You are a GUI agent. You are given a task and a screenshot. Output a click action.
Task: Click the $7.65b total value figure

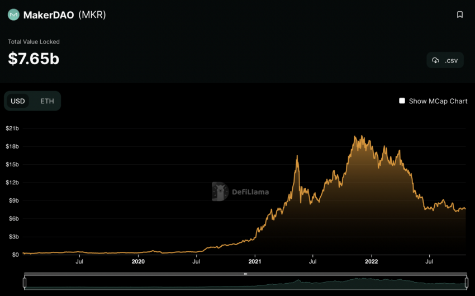[34, 59]
